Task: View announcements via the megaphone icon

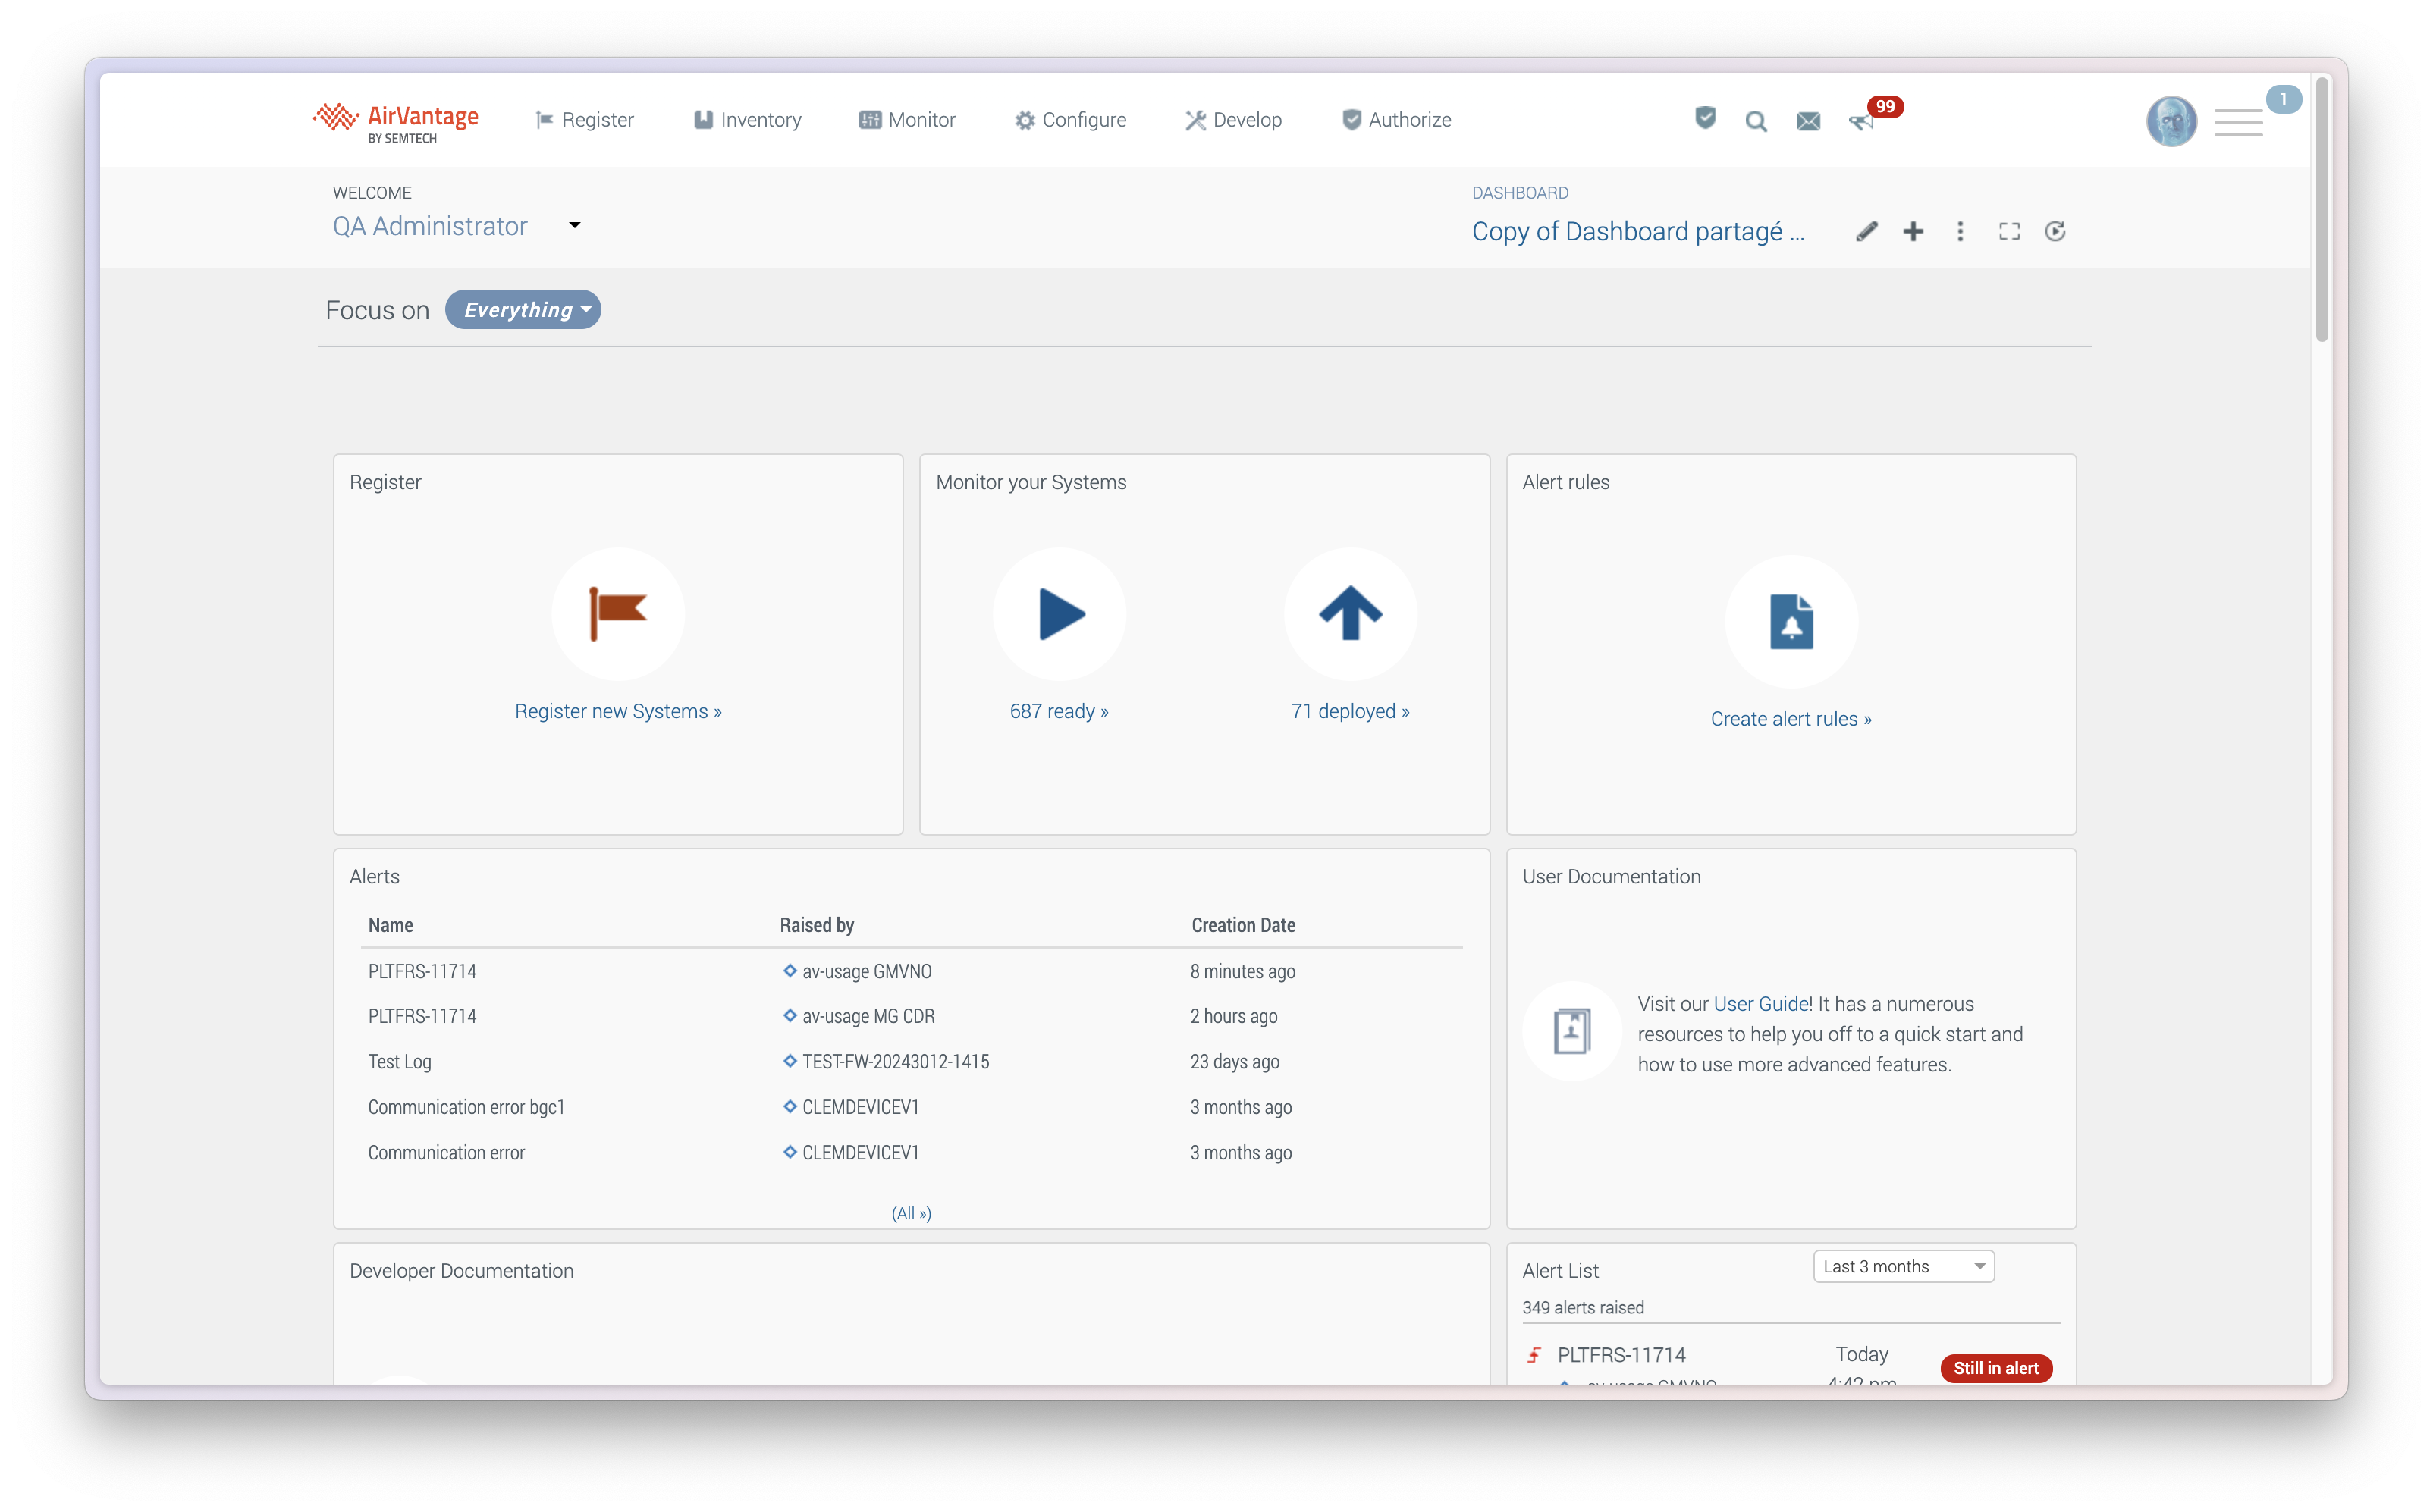Action: pyautogui.click(x=1860, y=122)
